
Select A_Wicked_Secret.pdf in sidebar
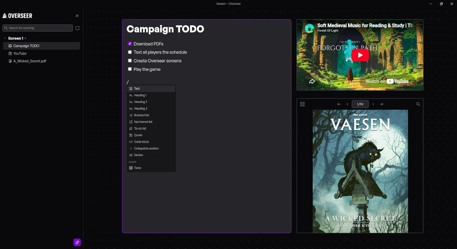point(41,61)
